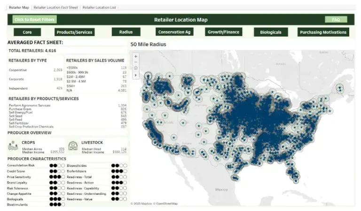This screenshot has height=211, width=361.
Task: Select Perform Agronomic Services row
Action: pyautogui.click(x=68, y=105)
